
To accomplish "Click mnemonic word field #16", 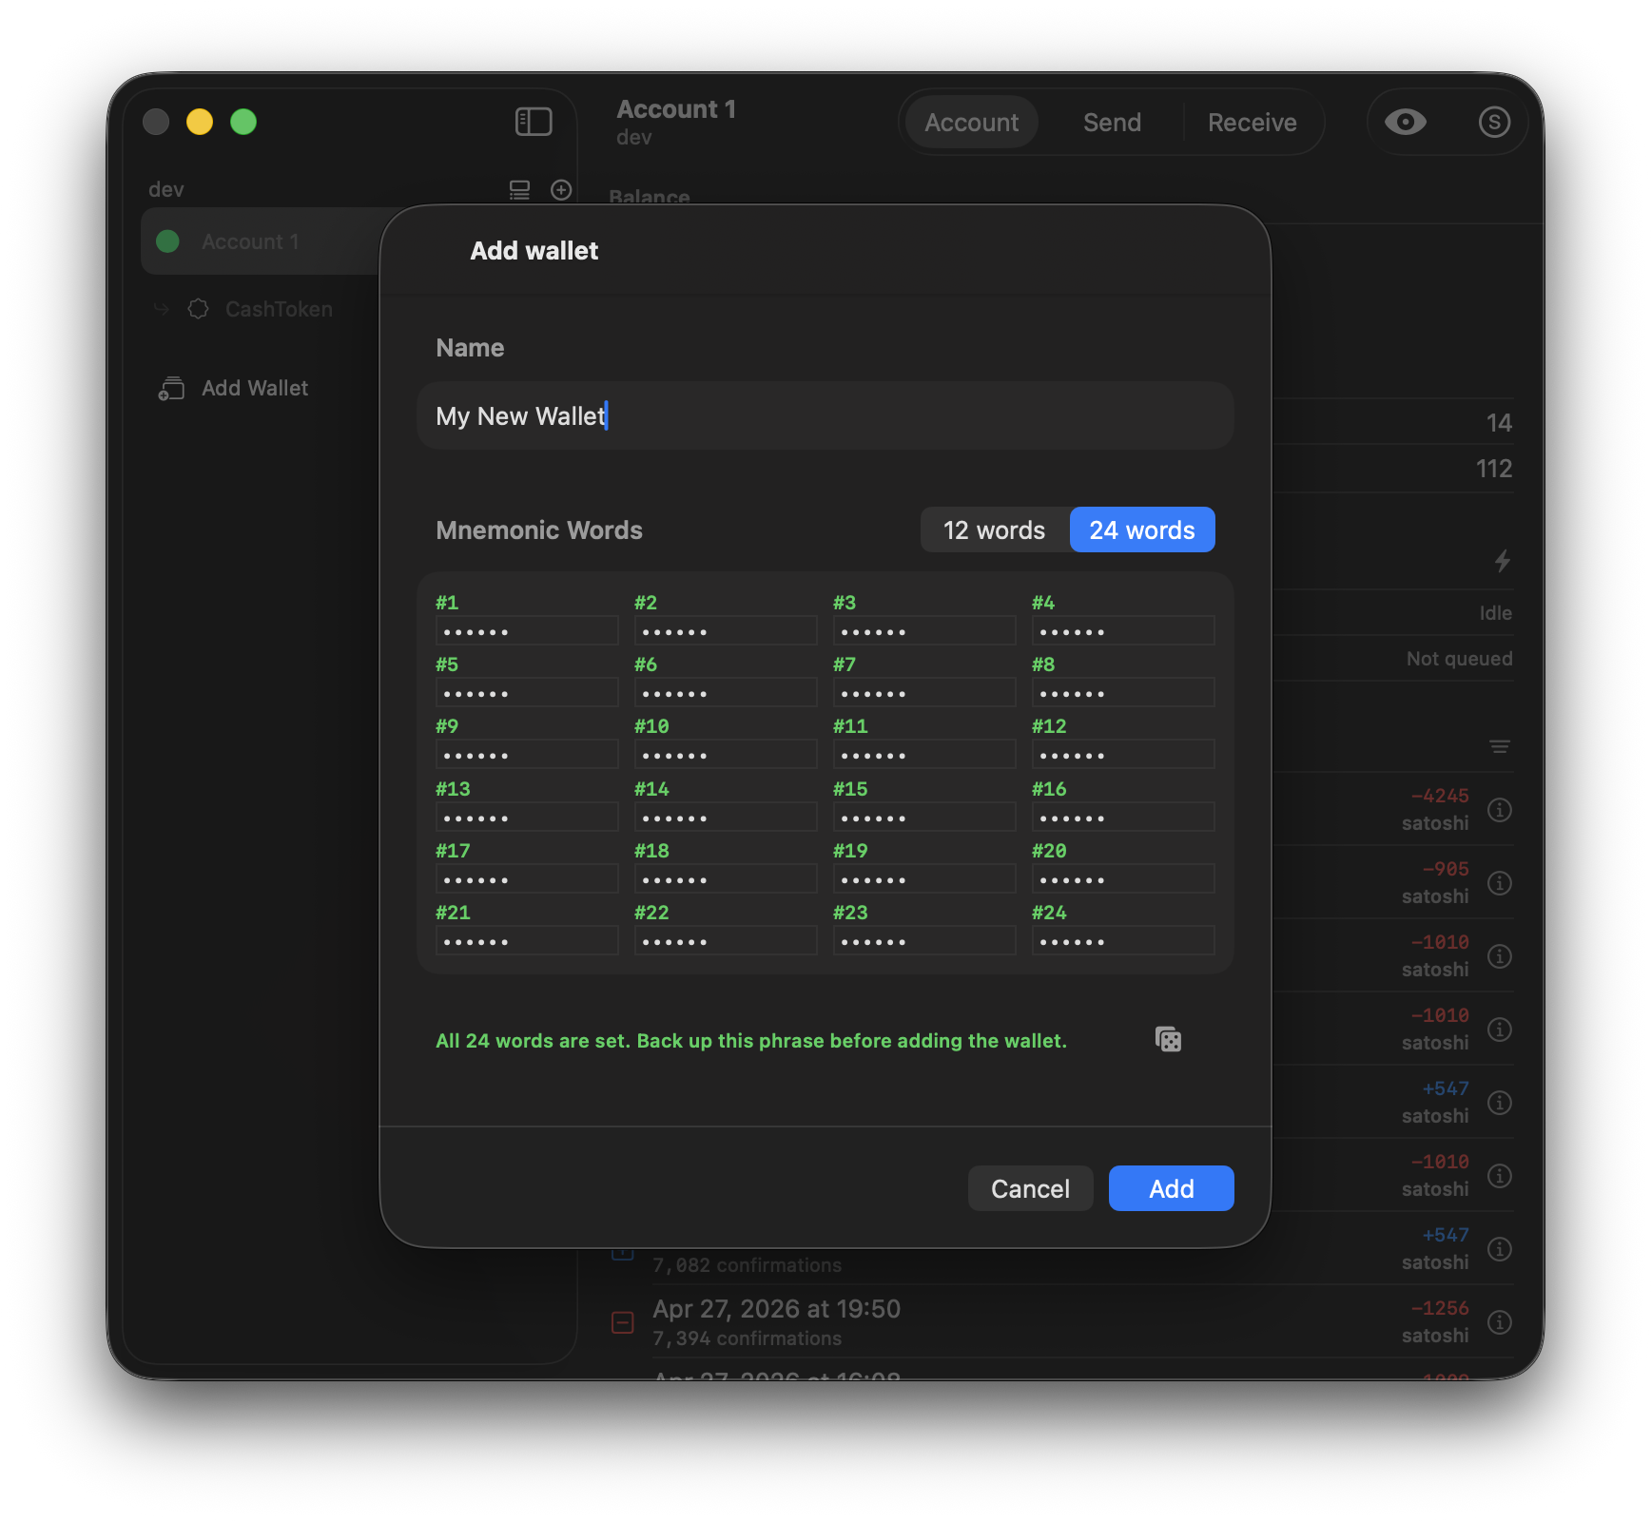I will 1123,817.
